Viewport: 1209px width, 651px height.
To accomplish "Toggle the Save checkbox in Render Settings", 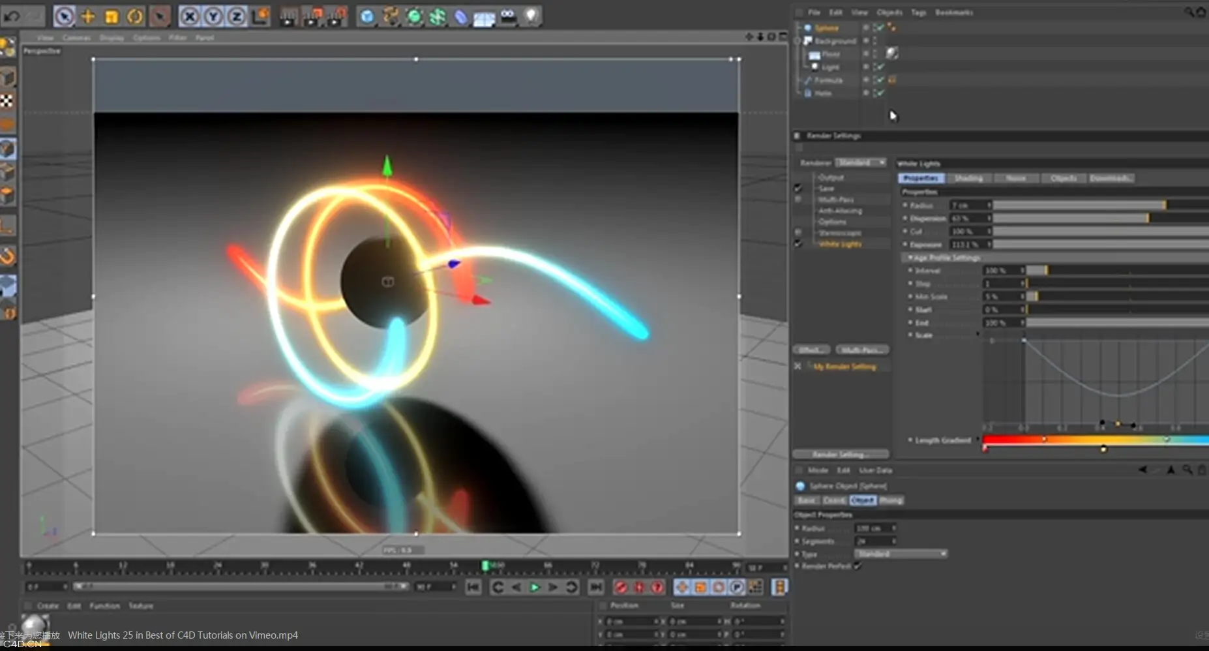I will (798, 188).
